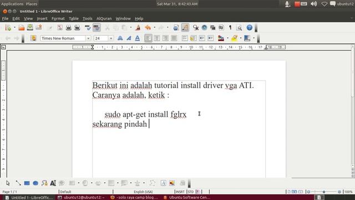Viewport: 355px width, 200px height.
Task: Toggle Italic formatting
Action: 129,38
